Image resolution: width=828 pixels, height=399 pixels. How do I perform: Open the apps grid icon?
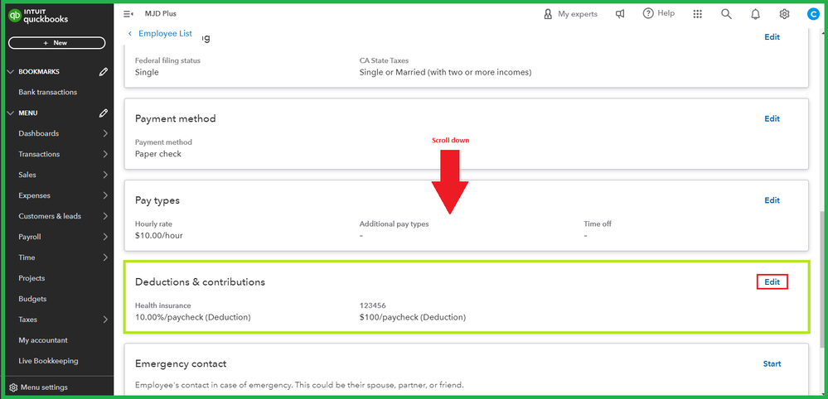tap(698, 14)
